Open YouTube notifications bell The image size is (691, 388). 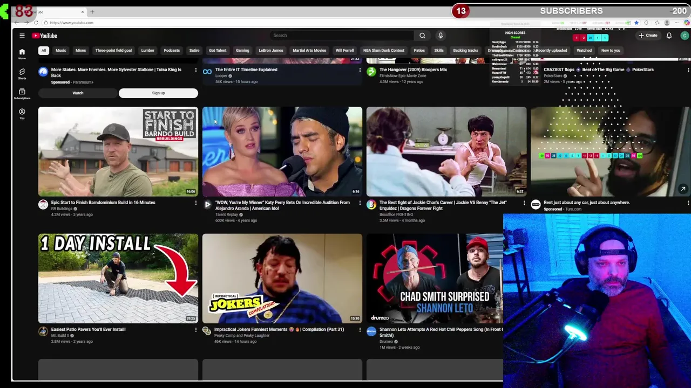pyautogui.click(x=669, y=36)
